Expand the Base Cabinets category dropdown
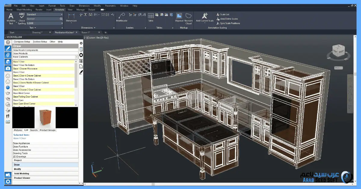The height and width of the screenshot is (189, 361). (76, 57)
